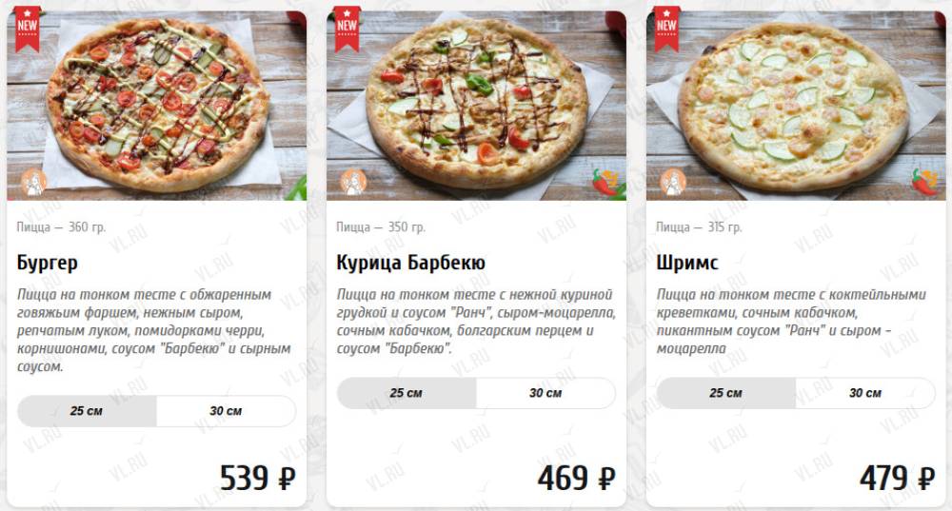The width and height of the screenshot is (952, 511).
Task: Choose 25 см size for Курица Барбекю
Action: point(407,393)
